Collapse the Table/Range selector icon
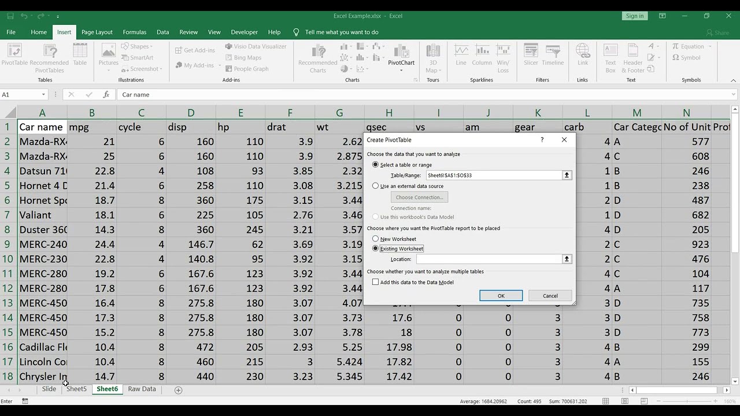 pos(567,175)
